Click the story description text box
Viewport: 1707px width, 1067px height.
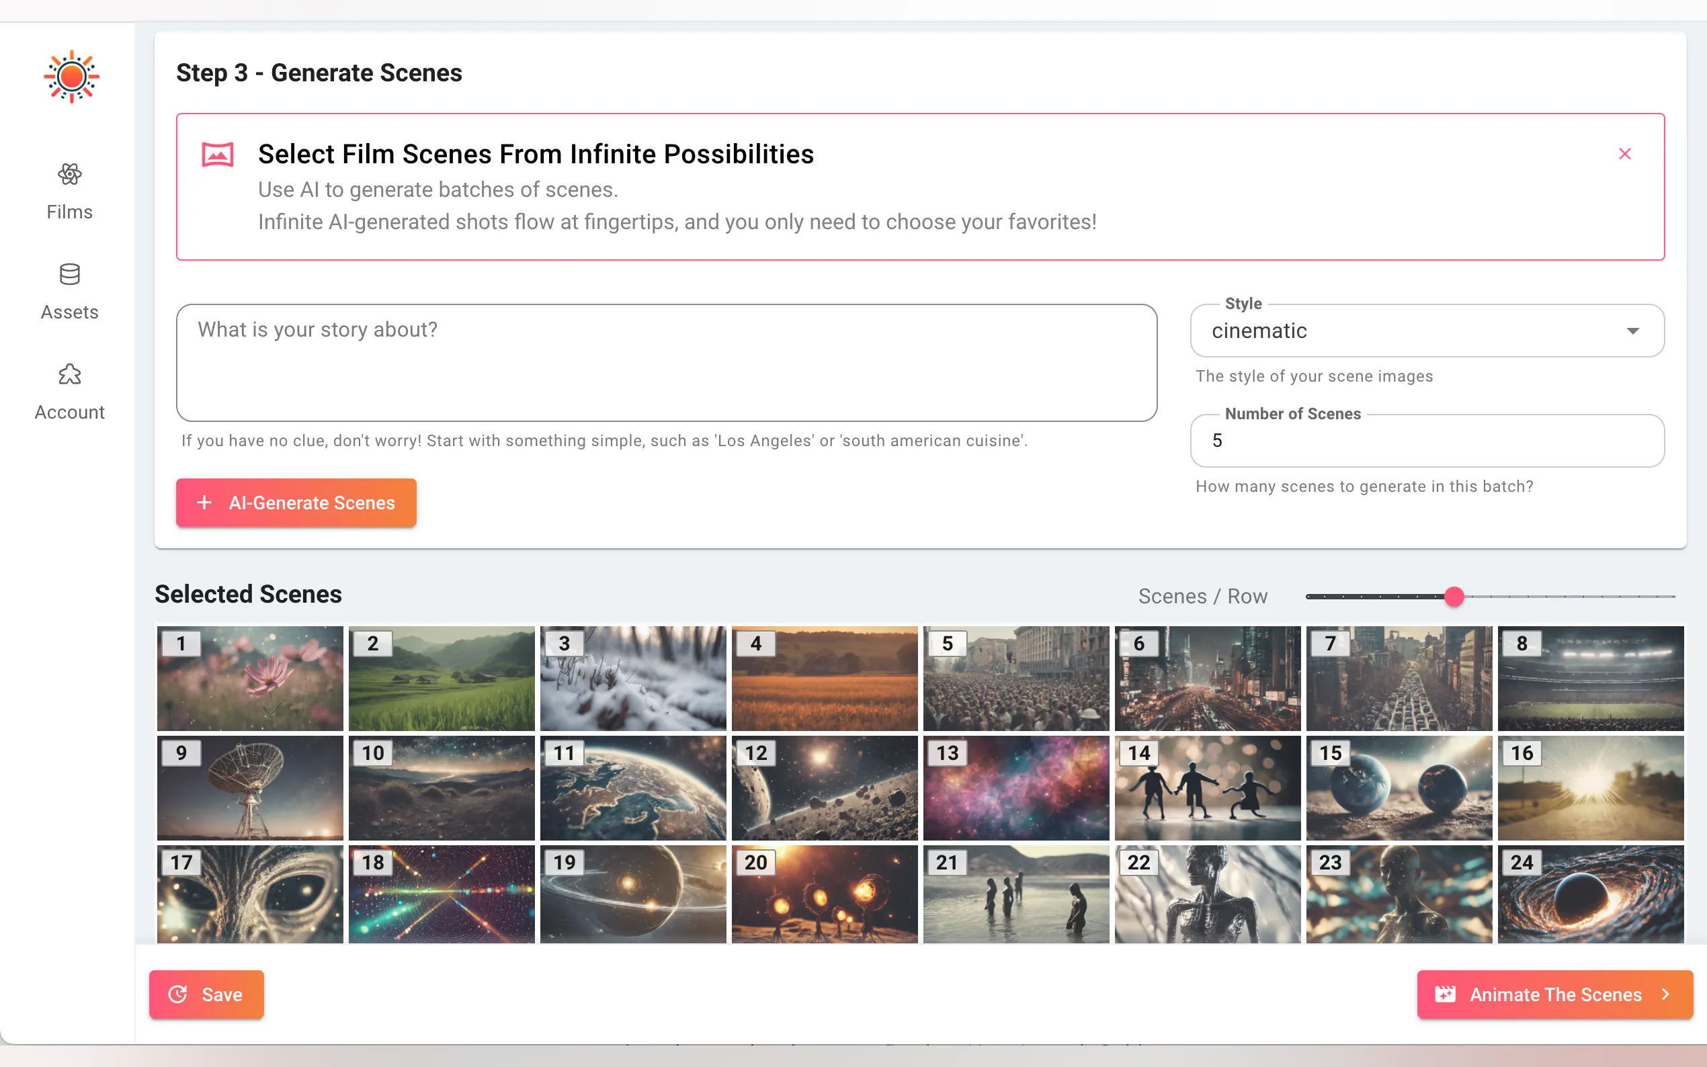[x=666, y=363]
